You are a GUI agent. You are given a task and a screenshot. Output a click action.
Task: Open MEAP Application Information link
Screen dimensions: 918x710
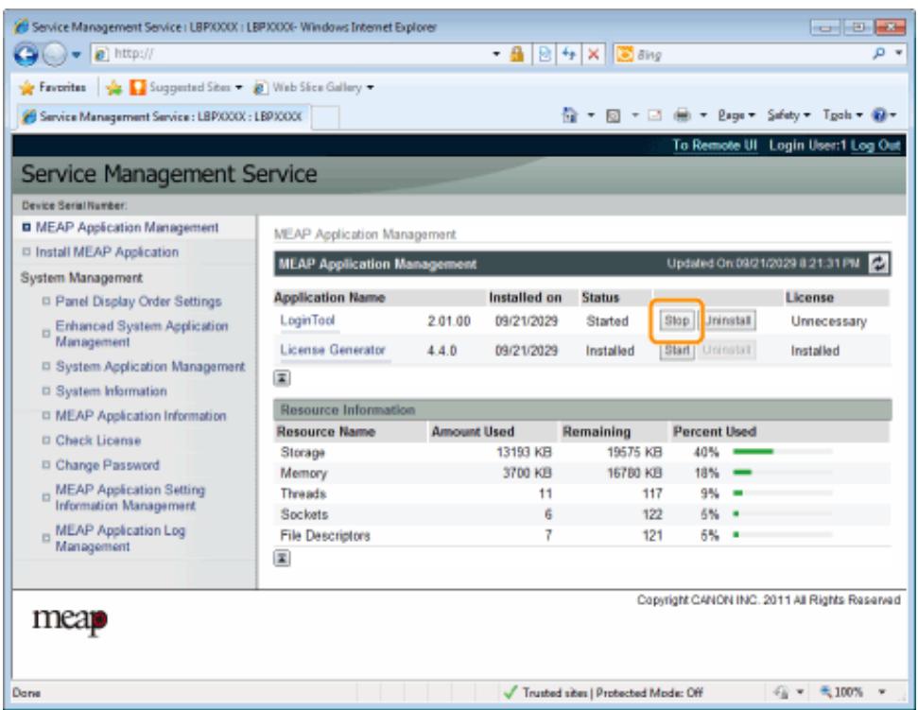tap(141, 416)
